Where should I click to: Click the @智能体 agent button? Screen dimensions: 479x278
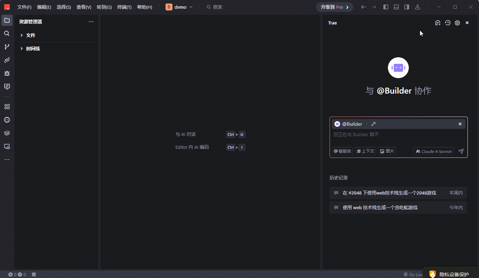coord(343,151)
